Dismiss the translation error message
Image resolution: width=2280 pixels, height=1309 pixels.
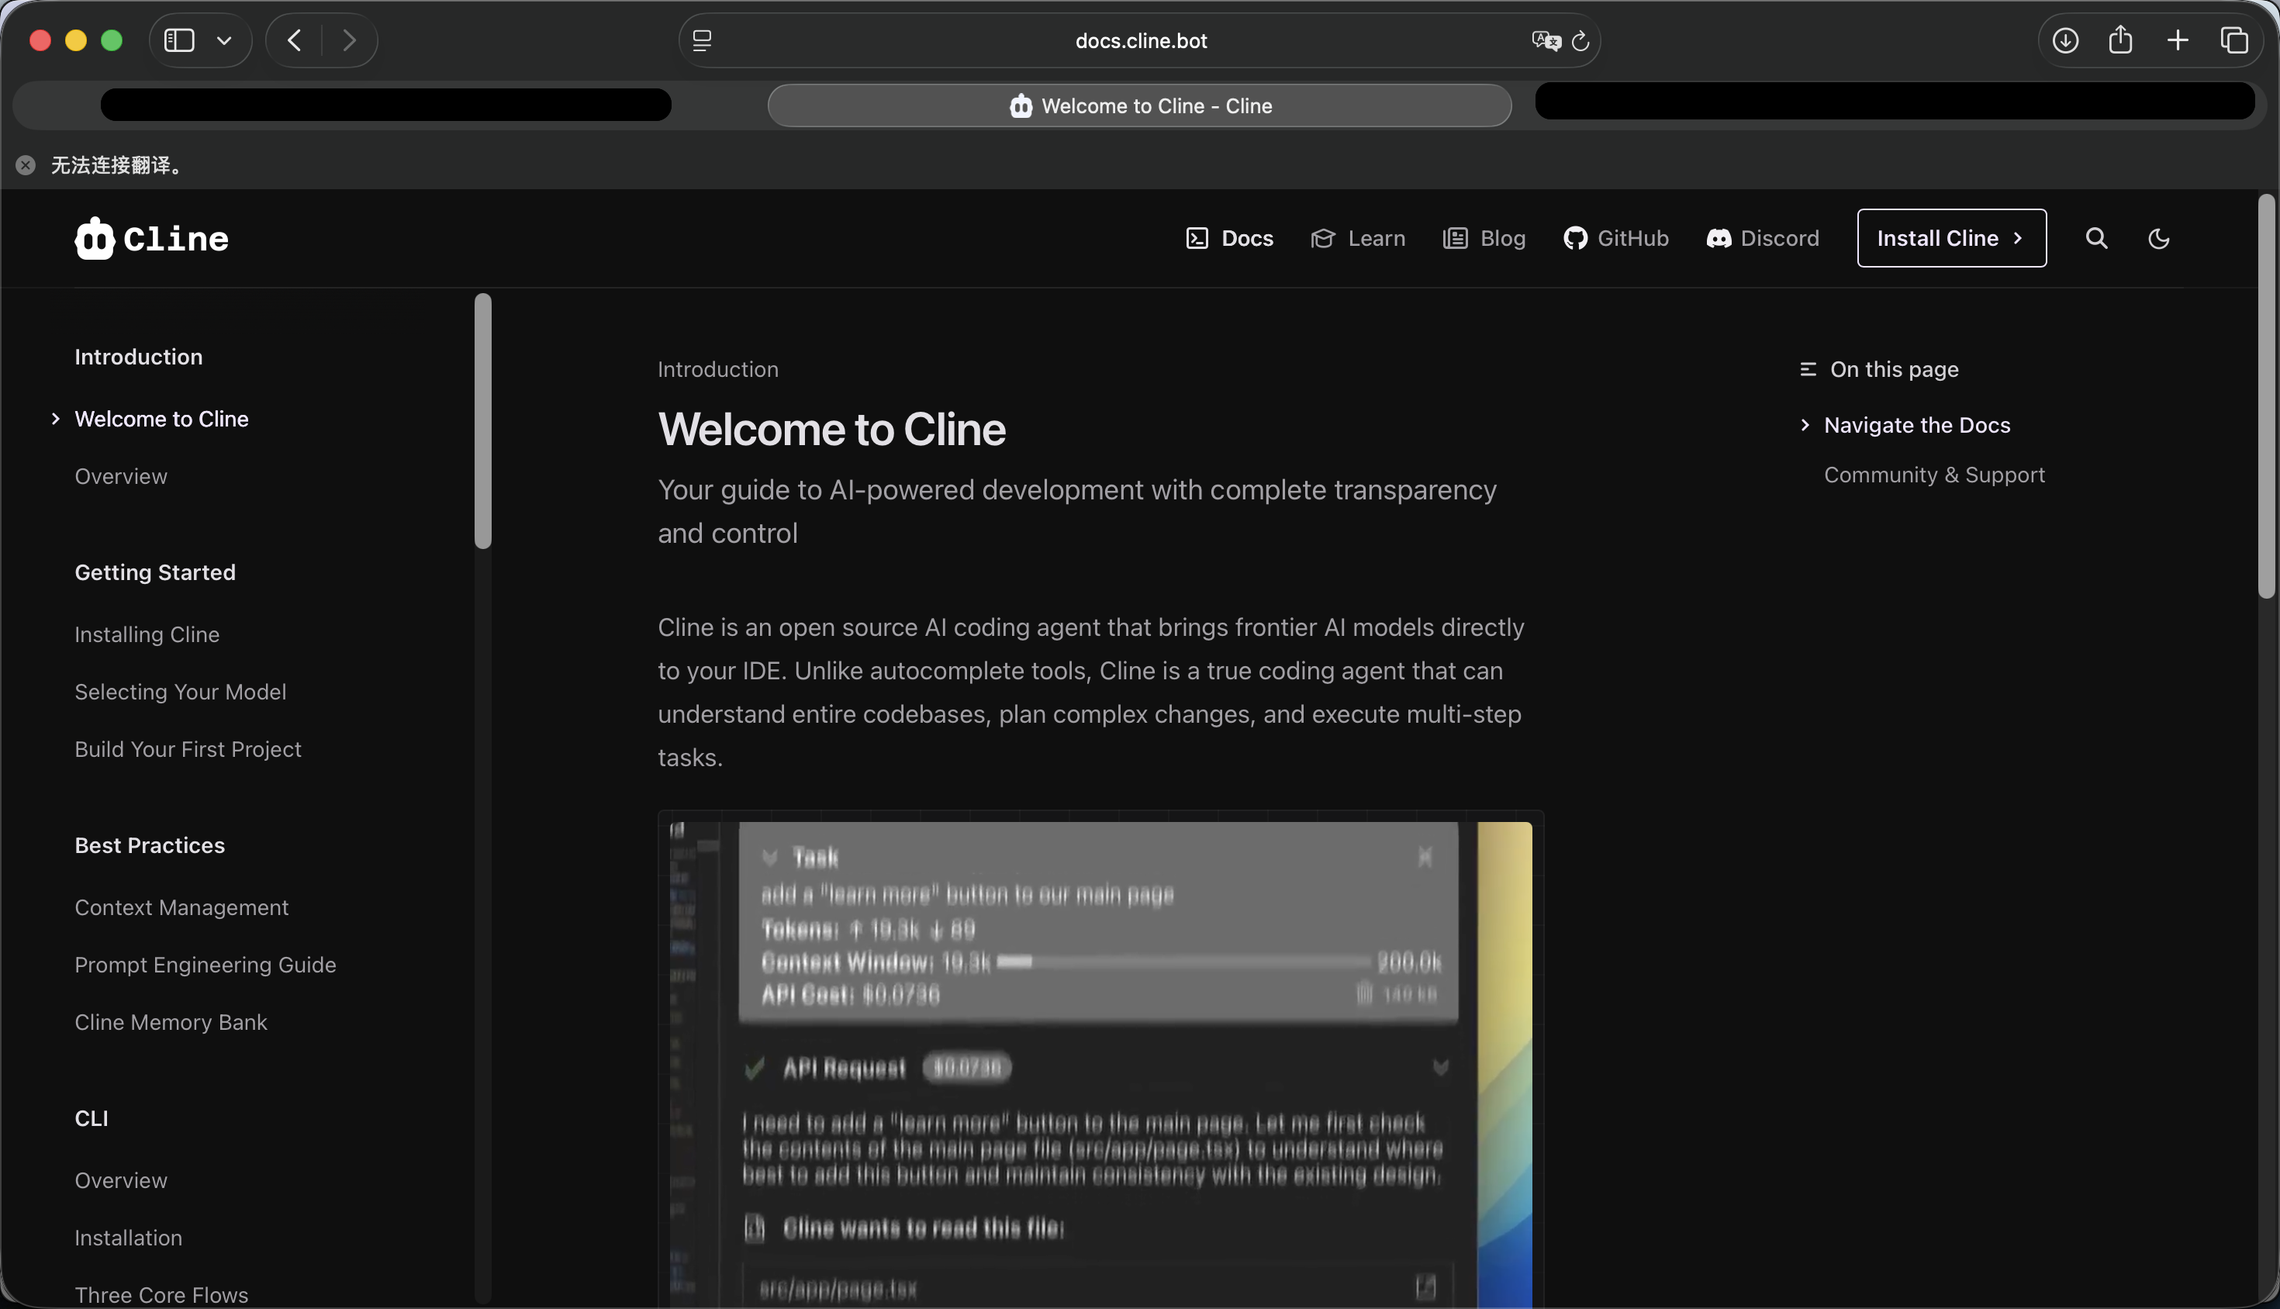[x=25, y=165]
